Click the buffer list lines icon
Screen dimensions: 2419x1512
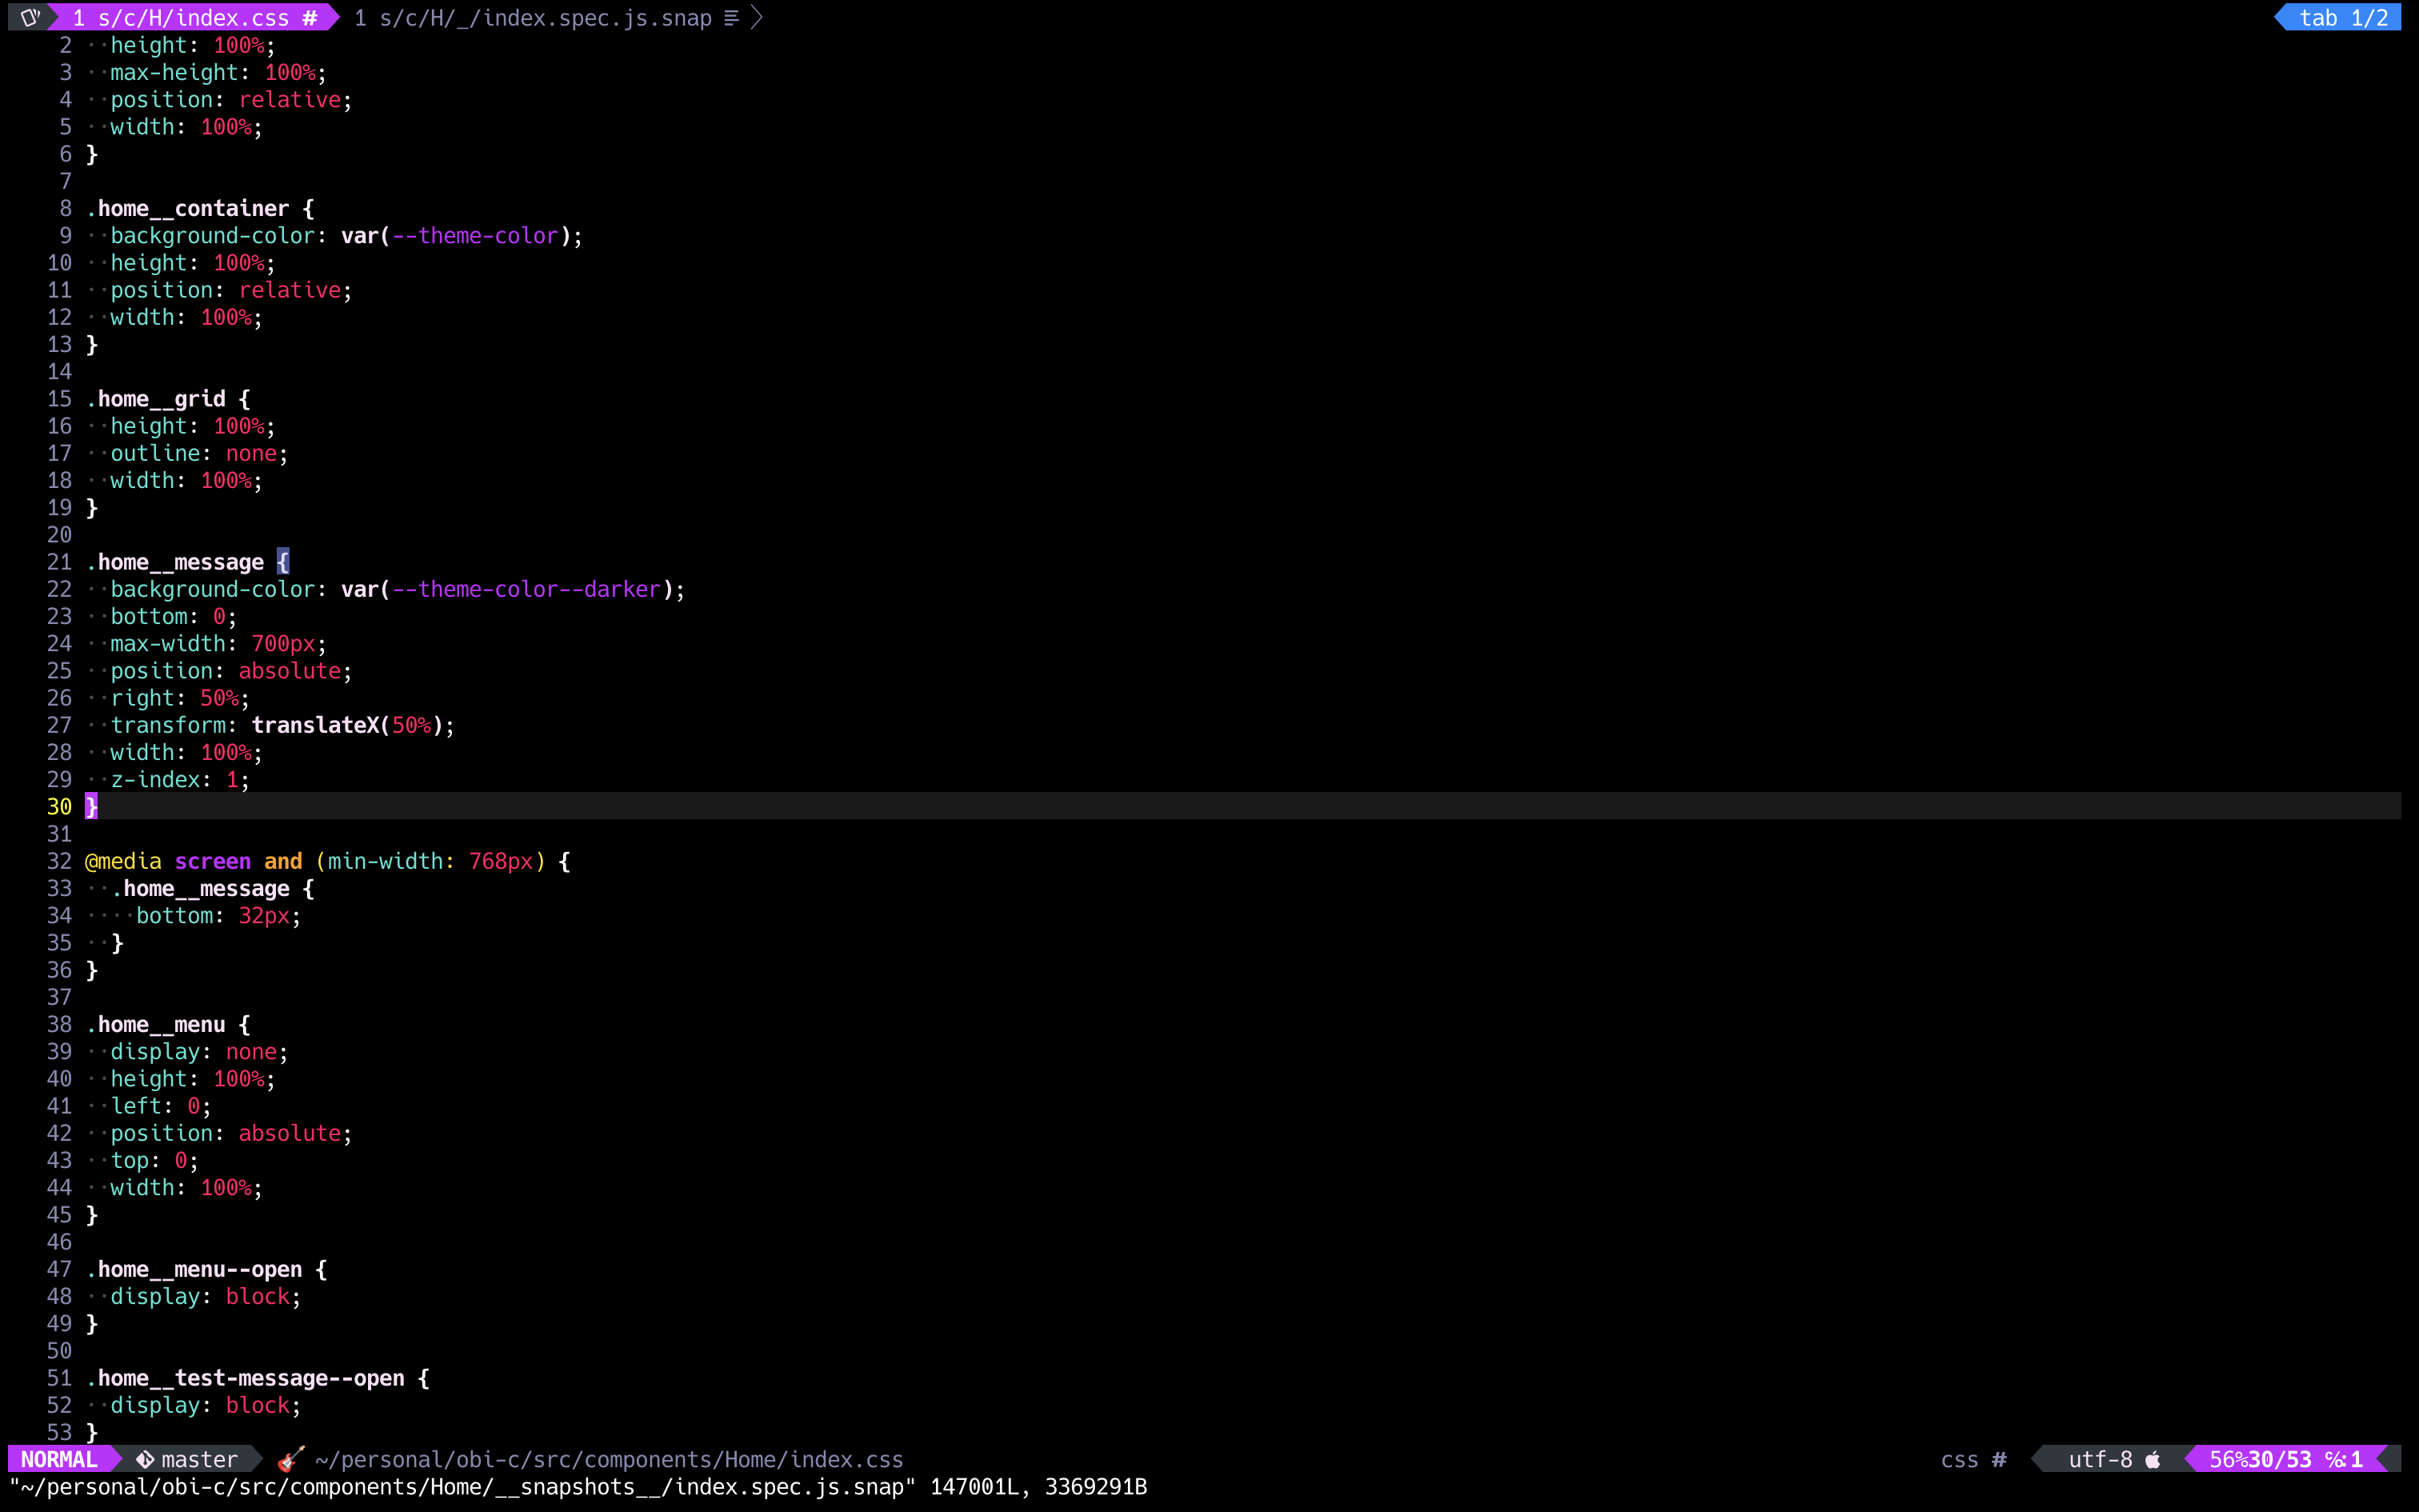pos(732,17)
